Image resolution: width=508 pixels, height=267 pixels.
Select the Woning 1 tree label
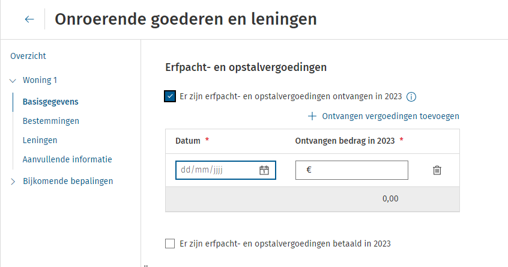(40, 80)
